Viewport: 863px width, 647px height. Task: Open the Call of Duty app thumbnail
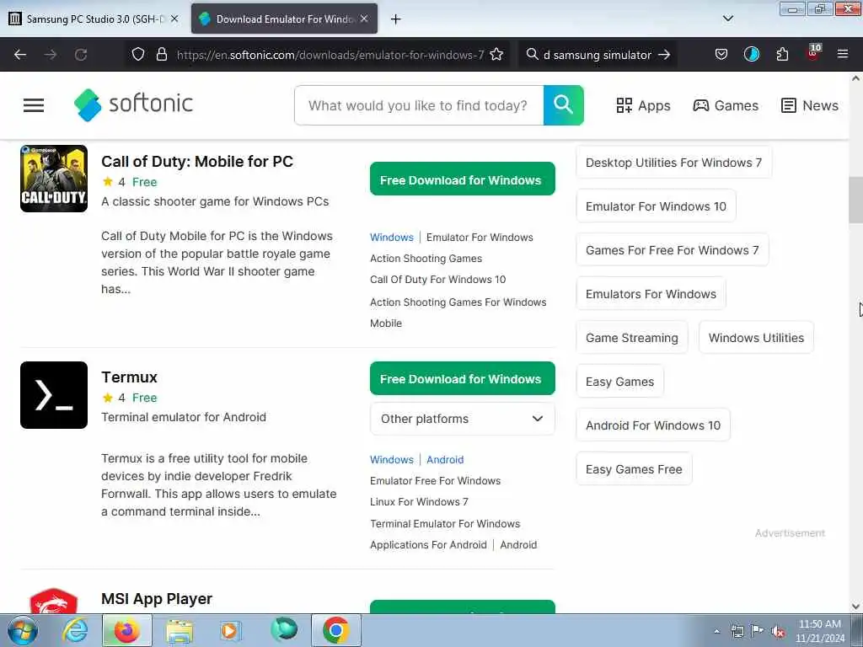tap(54, 179)
